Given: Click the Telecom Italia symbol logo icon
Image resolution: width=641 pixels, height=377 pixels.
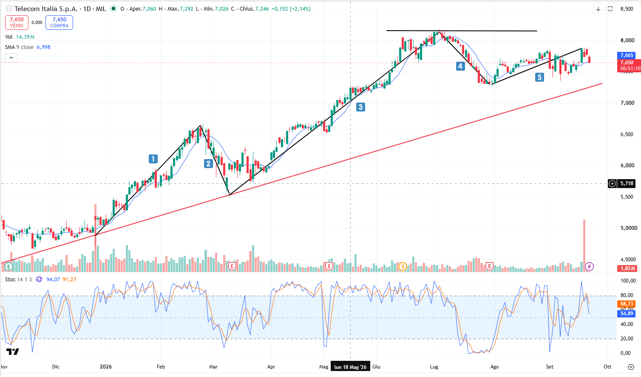Looking at the screenshot, I should (9, 9).
